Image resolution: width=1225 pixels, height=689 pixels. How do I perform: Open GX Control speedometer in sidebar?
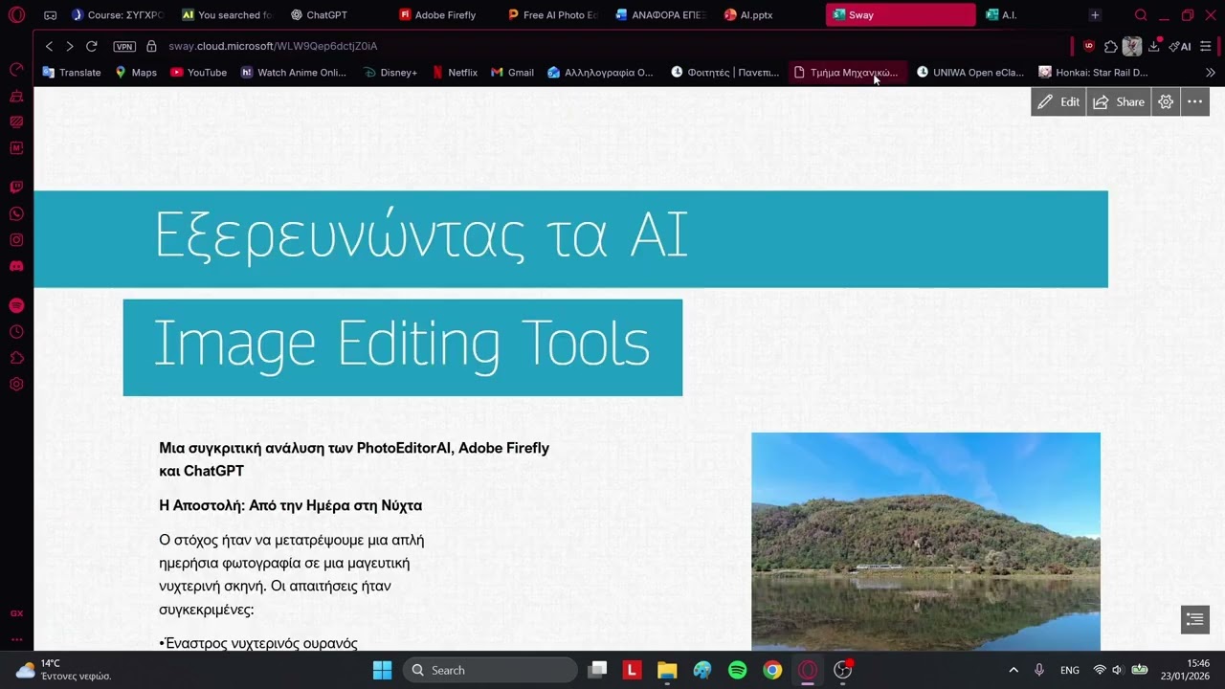tap(16, 70)
